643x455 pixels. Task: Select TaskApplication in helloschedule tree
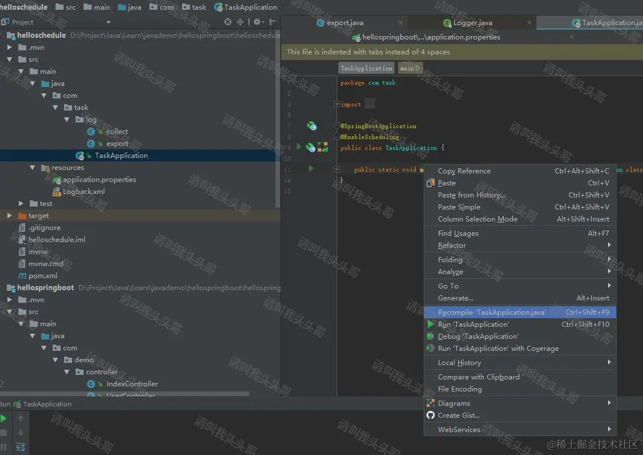pyautogui.click(x=121, y=155)
